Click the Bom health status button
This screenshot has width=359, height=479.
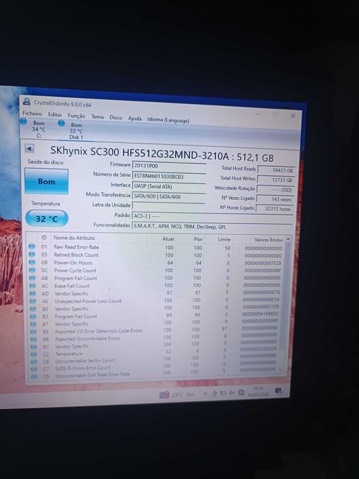46,181
